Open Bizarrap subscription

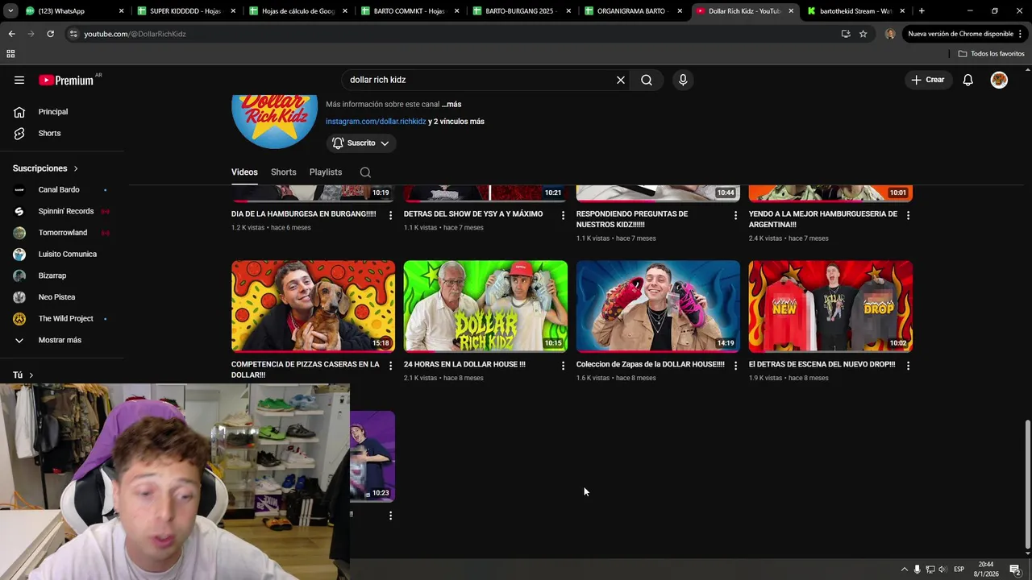point(52,275)
